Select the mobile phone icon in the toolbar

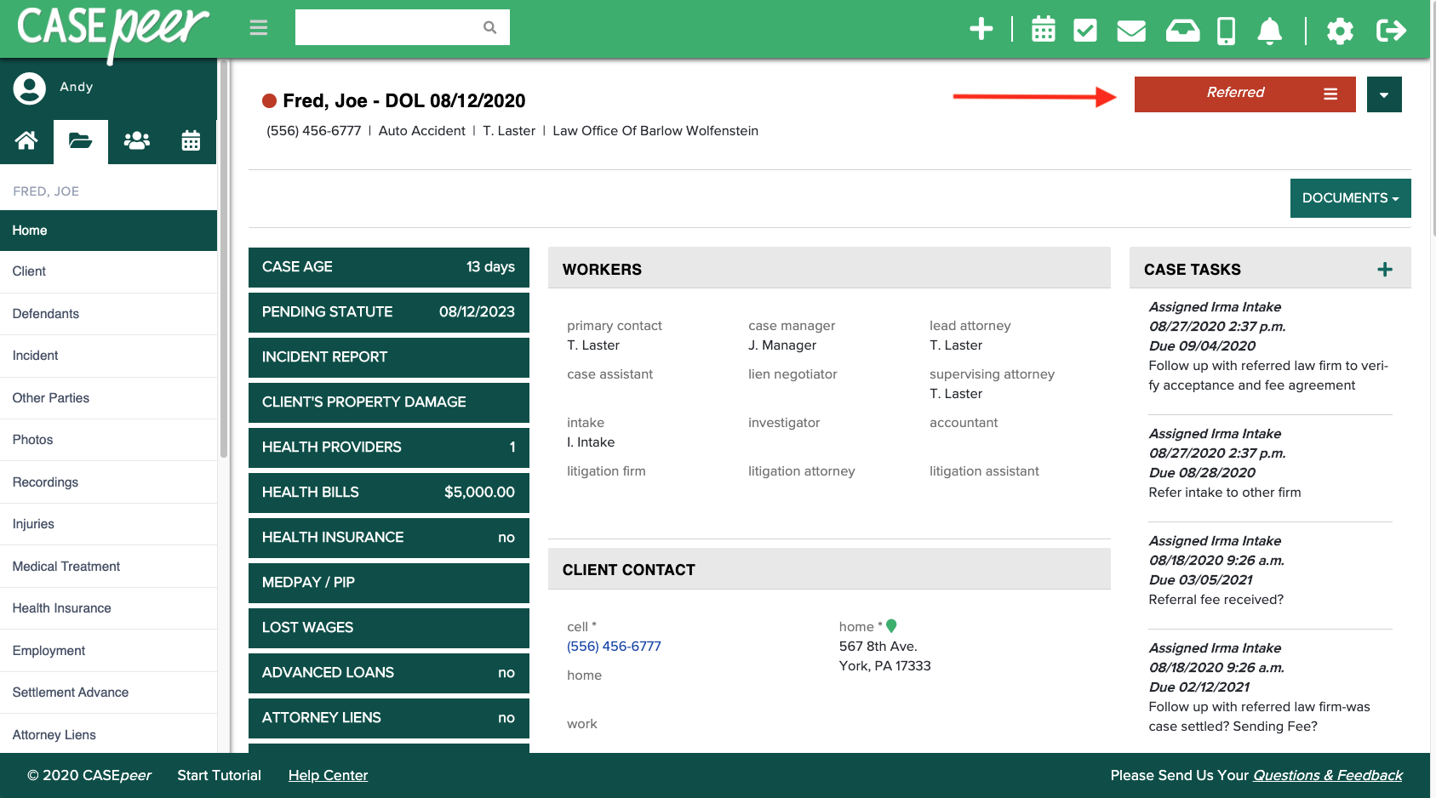pyautogui.click(x=1226, y=29)
